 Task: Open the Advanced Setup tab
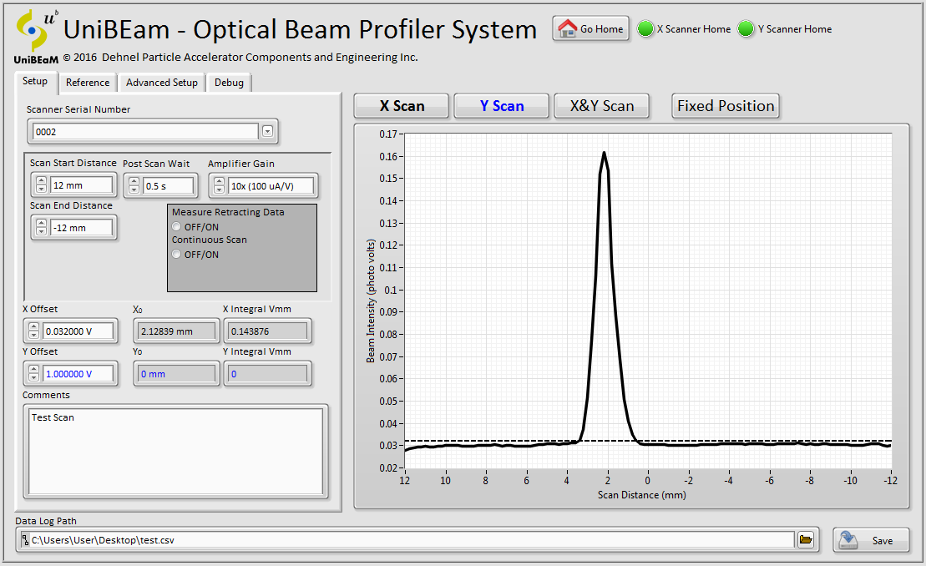pos(161,83)
